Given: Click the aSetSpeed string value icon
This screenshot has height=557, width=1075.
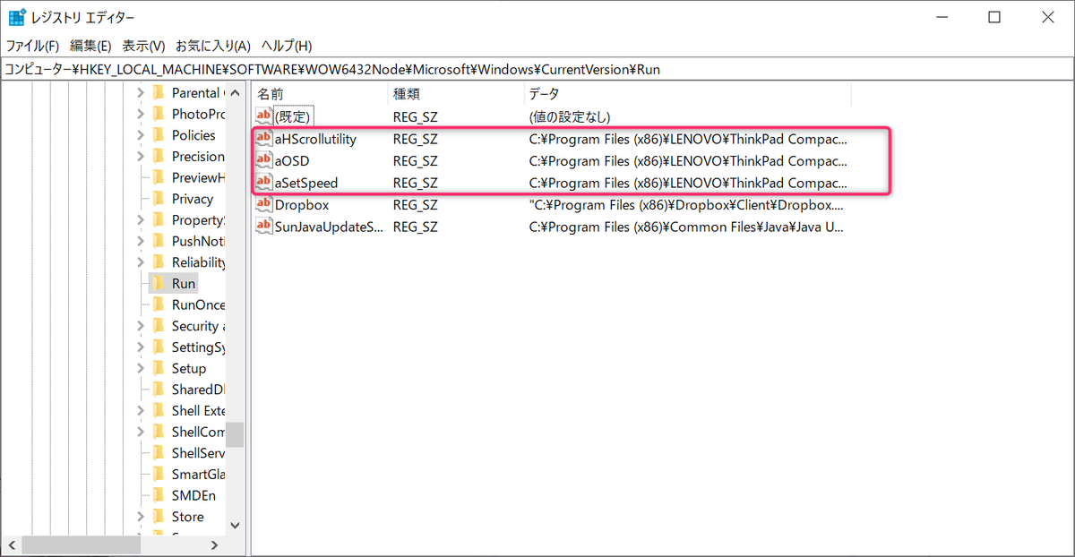Looking at the screenshot, I should [x=264, y=183].
